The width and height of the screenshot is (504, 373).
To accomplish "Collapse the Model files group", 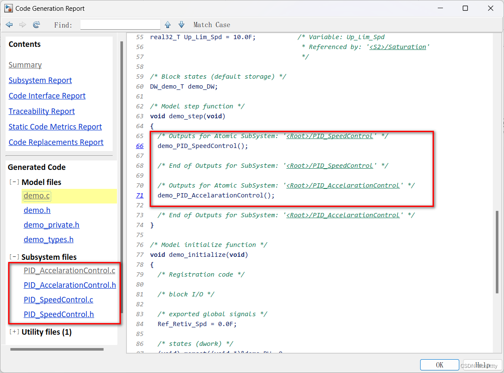I will [x=14, y=182].
